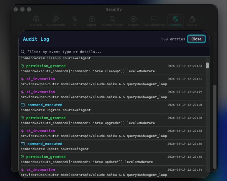Click the audit log scrollbar thumb

point(207,65)
